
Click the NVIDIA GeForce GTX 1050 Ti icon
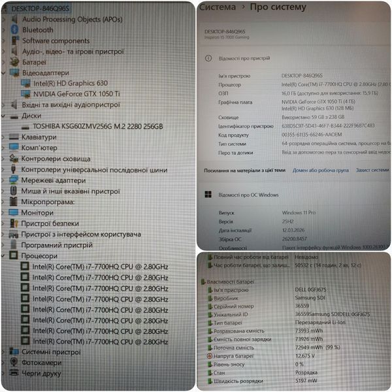click(x=25, y=93)
